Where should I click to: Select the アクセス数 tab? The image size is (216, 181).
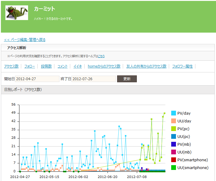coord(11,66)
